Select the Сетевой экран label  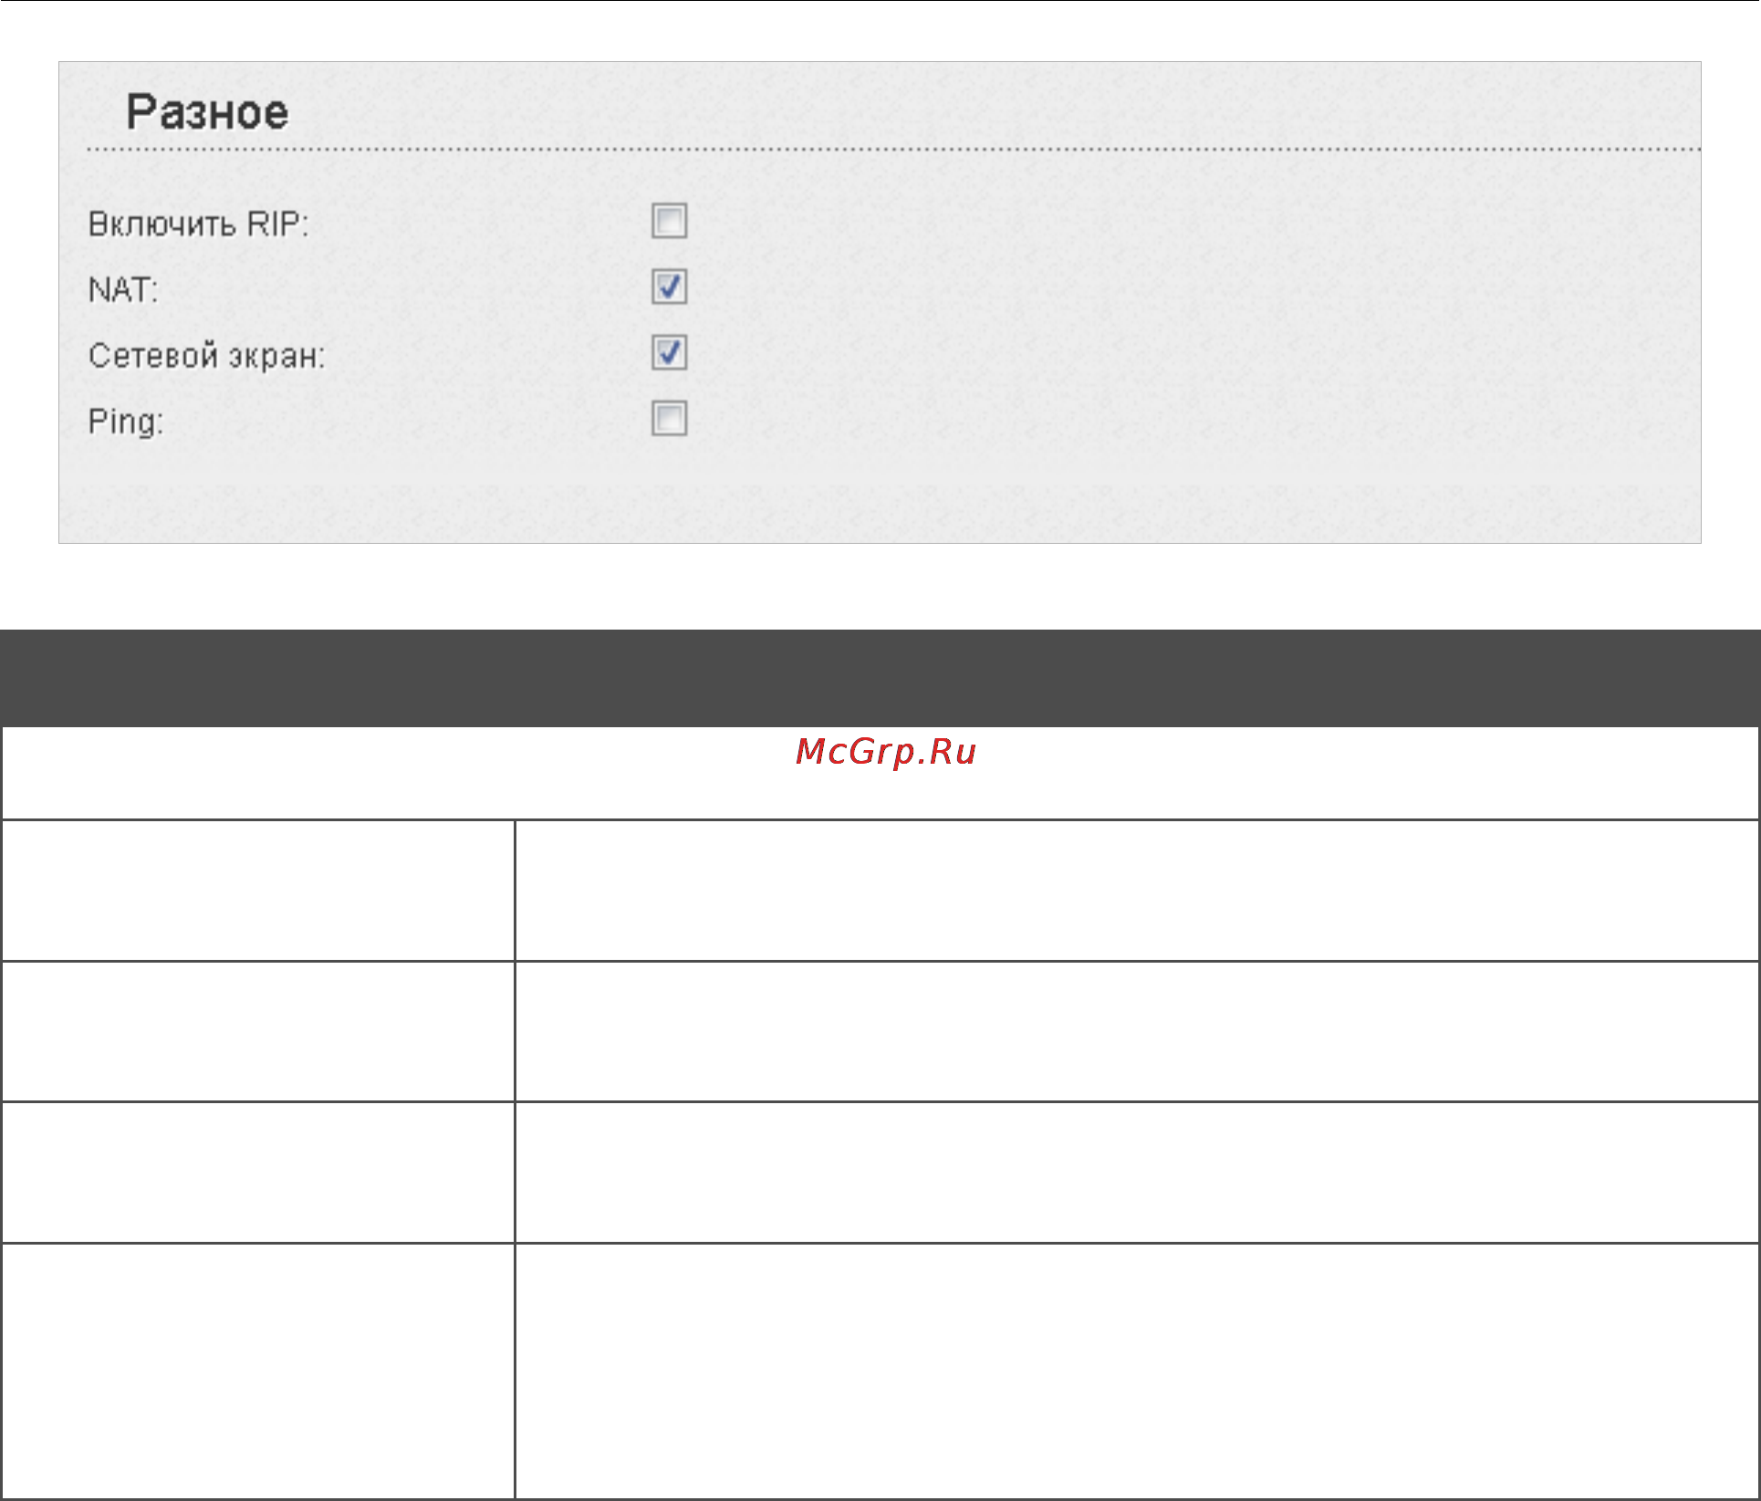click(x=206, y=356)
